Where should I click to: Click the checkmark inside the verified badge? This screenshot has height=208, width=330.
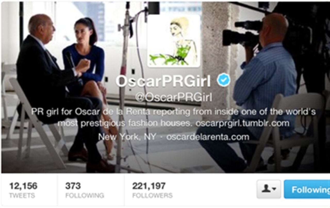[223, 80]
